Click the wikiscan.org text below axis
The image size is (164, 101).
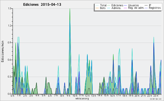(x=82, y=99)
